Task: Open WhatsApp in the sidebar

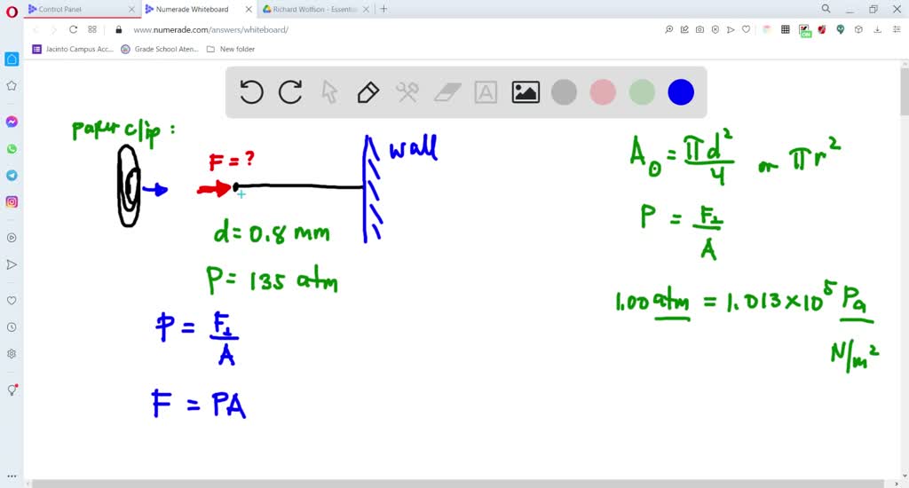Action: click(x=12, y=149)
